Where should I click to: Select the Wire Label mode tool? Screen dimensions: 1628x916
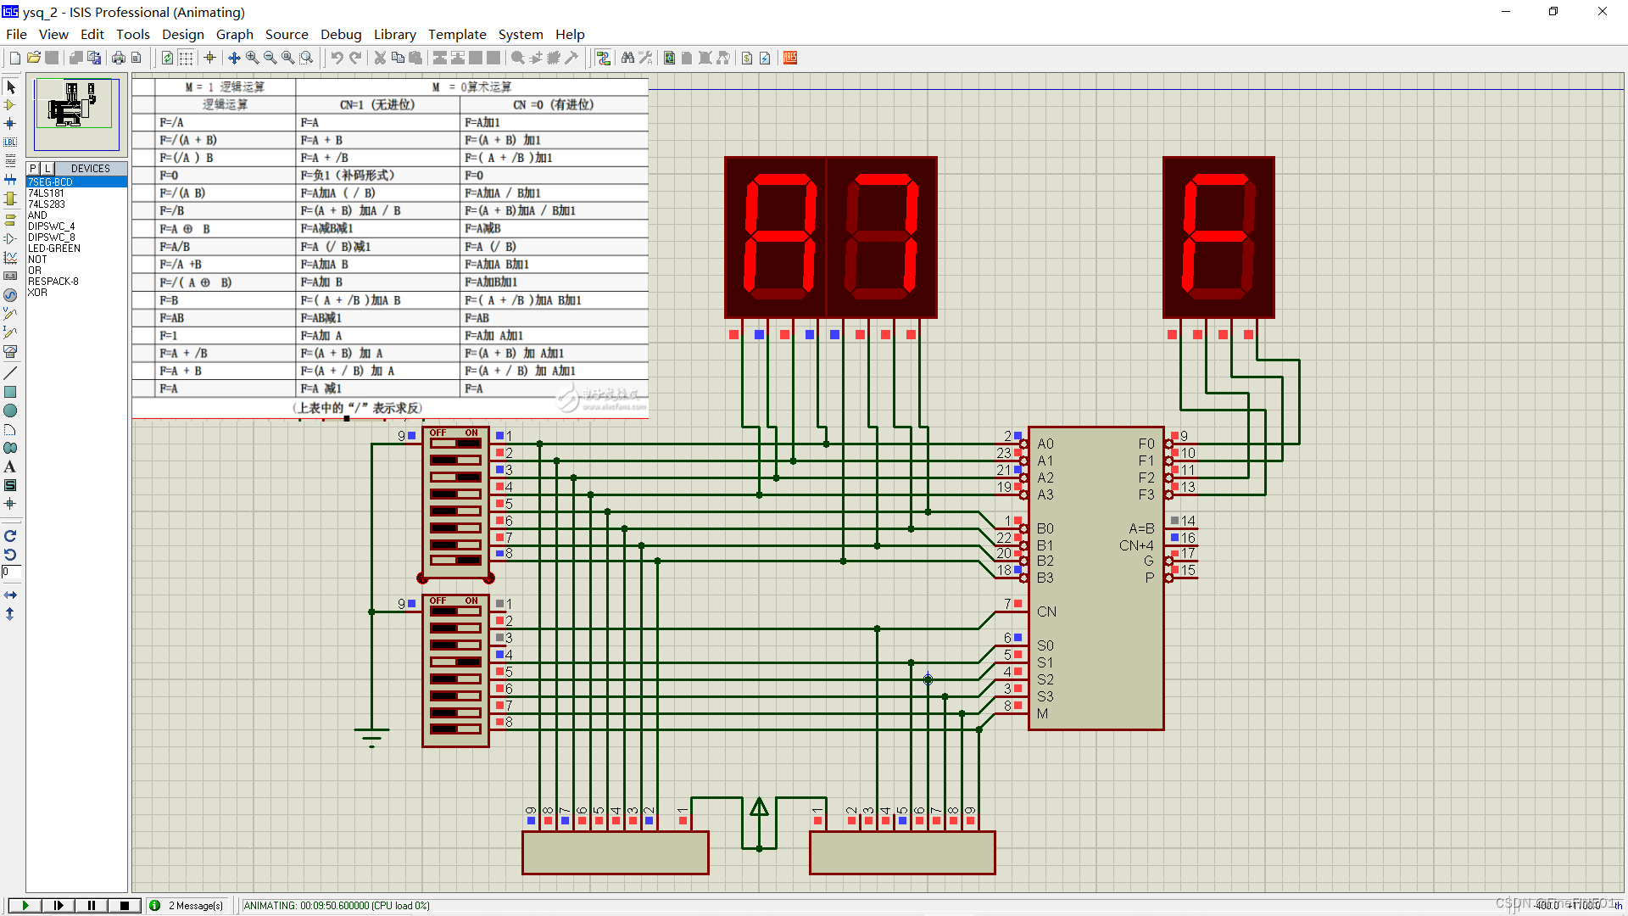(x=10, y=142)
